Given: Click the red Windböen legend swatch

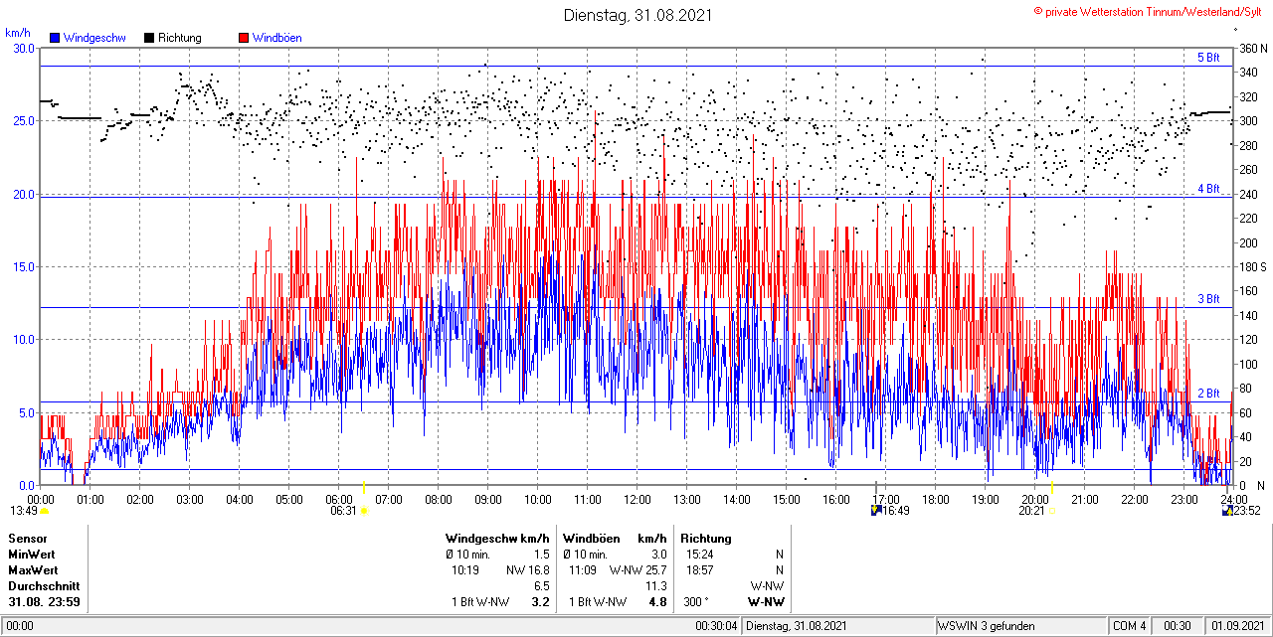Looking at the screenshot, I should click(x=244, y=38).
